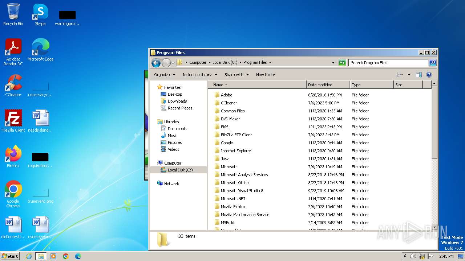Select Recent Places in navigation pane

pos(180,108)
